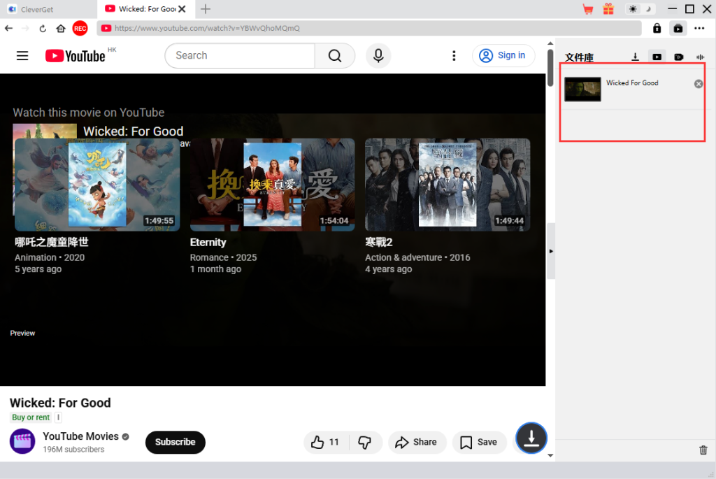Open a new tab with plus button
This screenshot has width=716, height=479.
[206, 9]
